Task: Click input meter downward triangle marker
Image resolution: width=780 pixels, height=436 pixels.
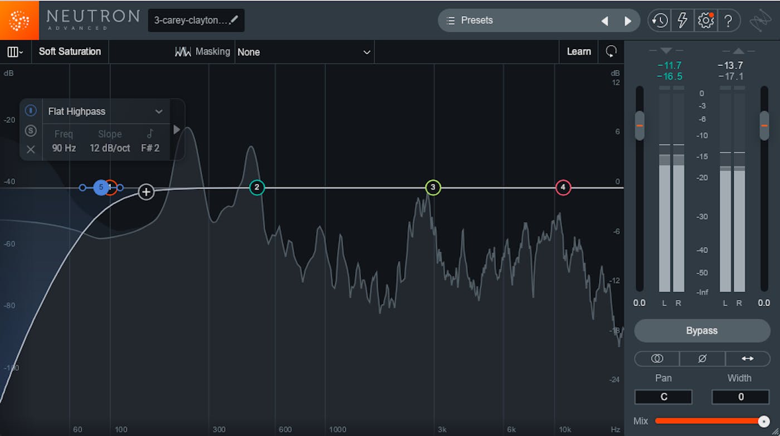Action: [667, 51]
